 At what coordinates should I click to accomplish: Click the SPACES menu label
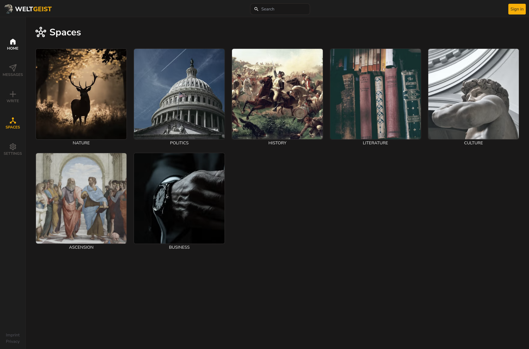13,127
